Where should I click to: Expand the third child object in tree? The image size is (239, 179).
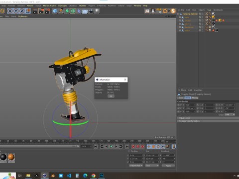[180, 24]
